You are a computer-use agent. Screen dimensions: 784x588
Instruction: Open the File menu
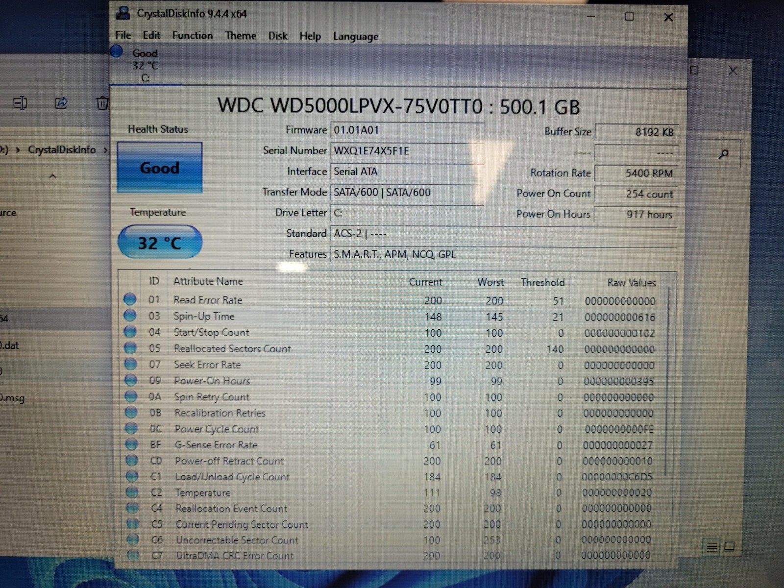123,35
